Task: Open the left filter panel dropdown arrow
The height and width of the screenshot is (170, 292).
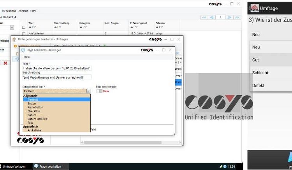Action: coord(12,28)
